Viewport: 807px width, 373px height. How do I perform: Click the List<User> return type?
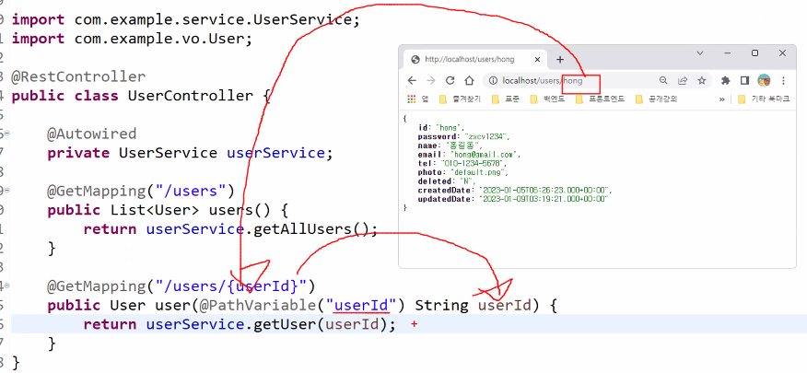tap(155, 210)
